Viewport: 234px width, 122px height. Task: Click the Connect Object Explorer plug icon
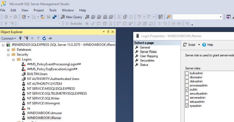point(20,38)
